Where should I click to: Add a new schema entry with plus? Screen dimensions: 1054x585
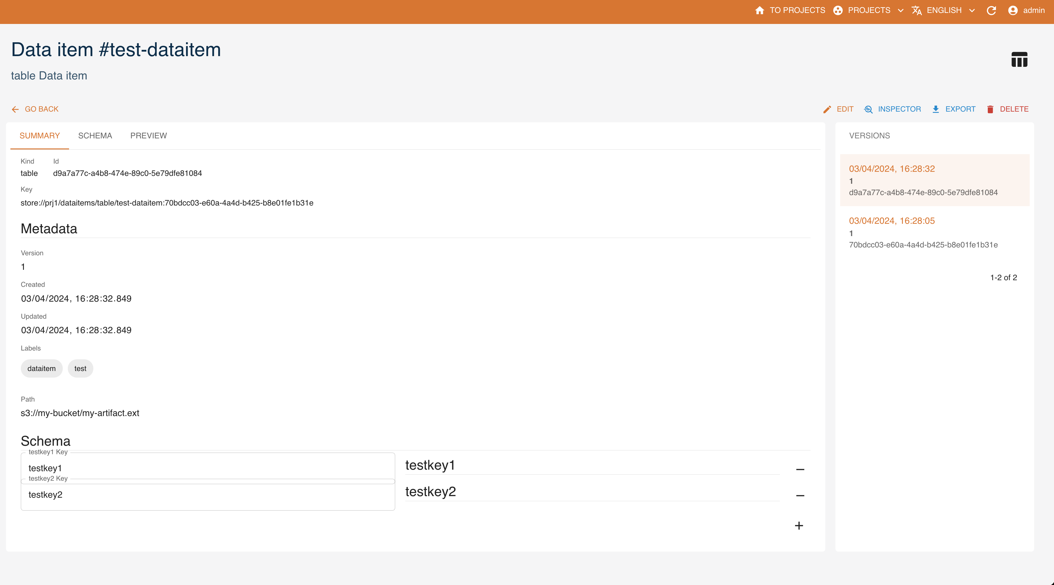click(799, 525)
